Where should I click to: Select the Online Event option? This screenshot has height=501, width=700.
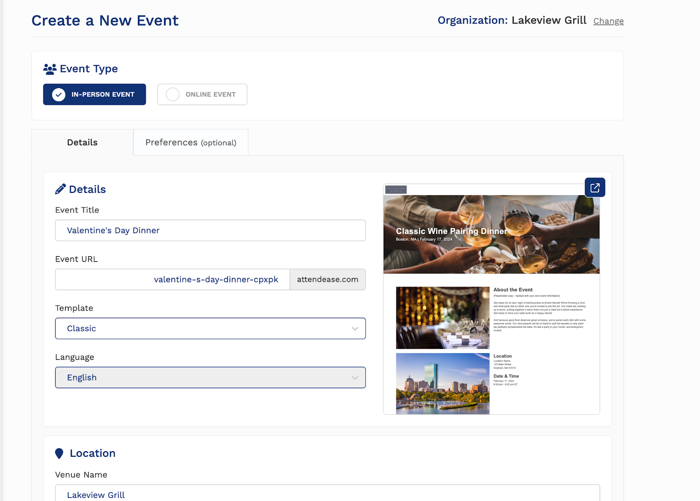click(202, 94)
